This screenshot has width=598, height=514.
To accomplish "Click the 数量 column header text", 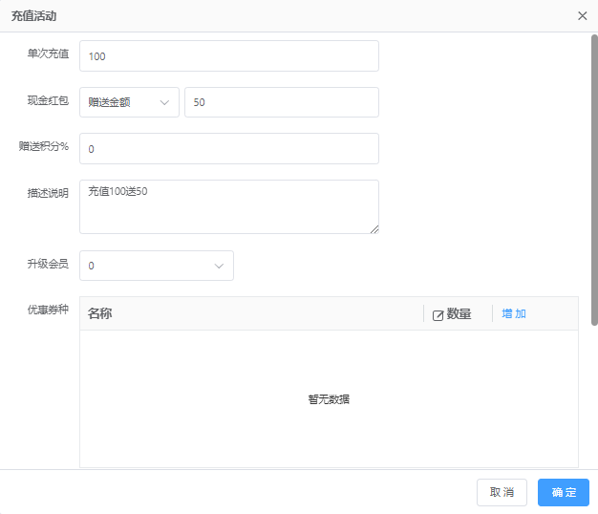I will 459,313.
